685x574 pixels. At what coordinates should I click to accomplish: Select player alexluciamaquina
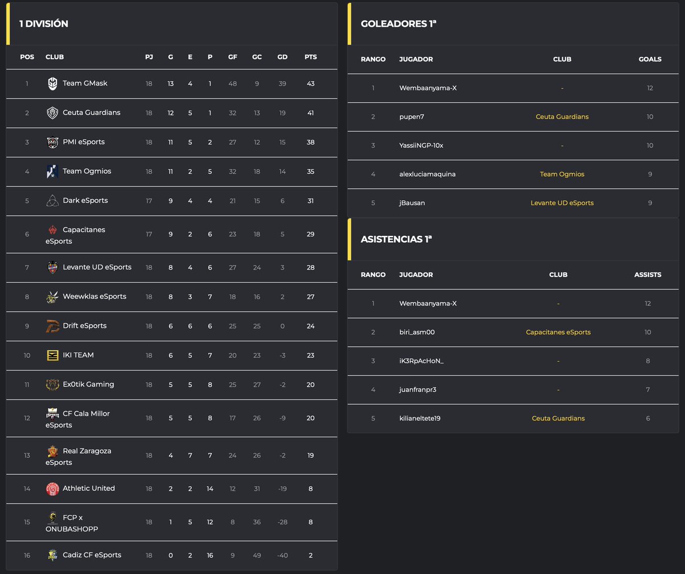click(x=428, y=174)
